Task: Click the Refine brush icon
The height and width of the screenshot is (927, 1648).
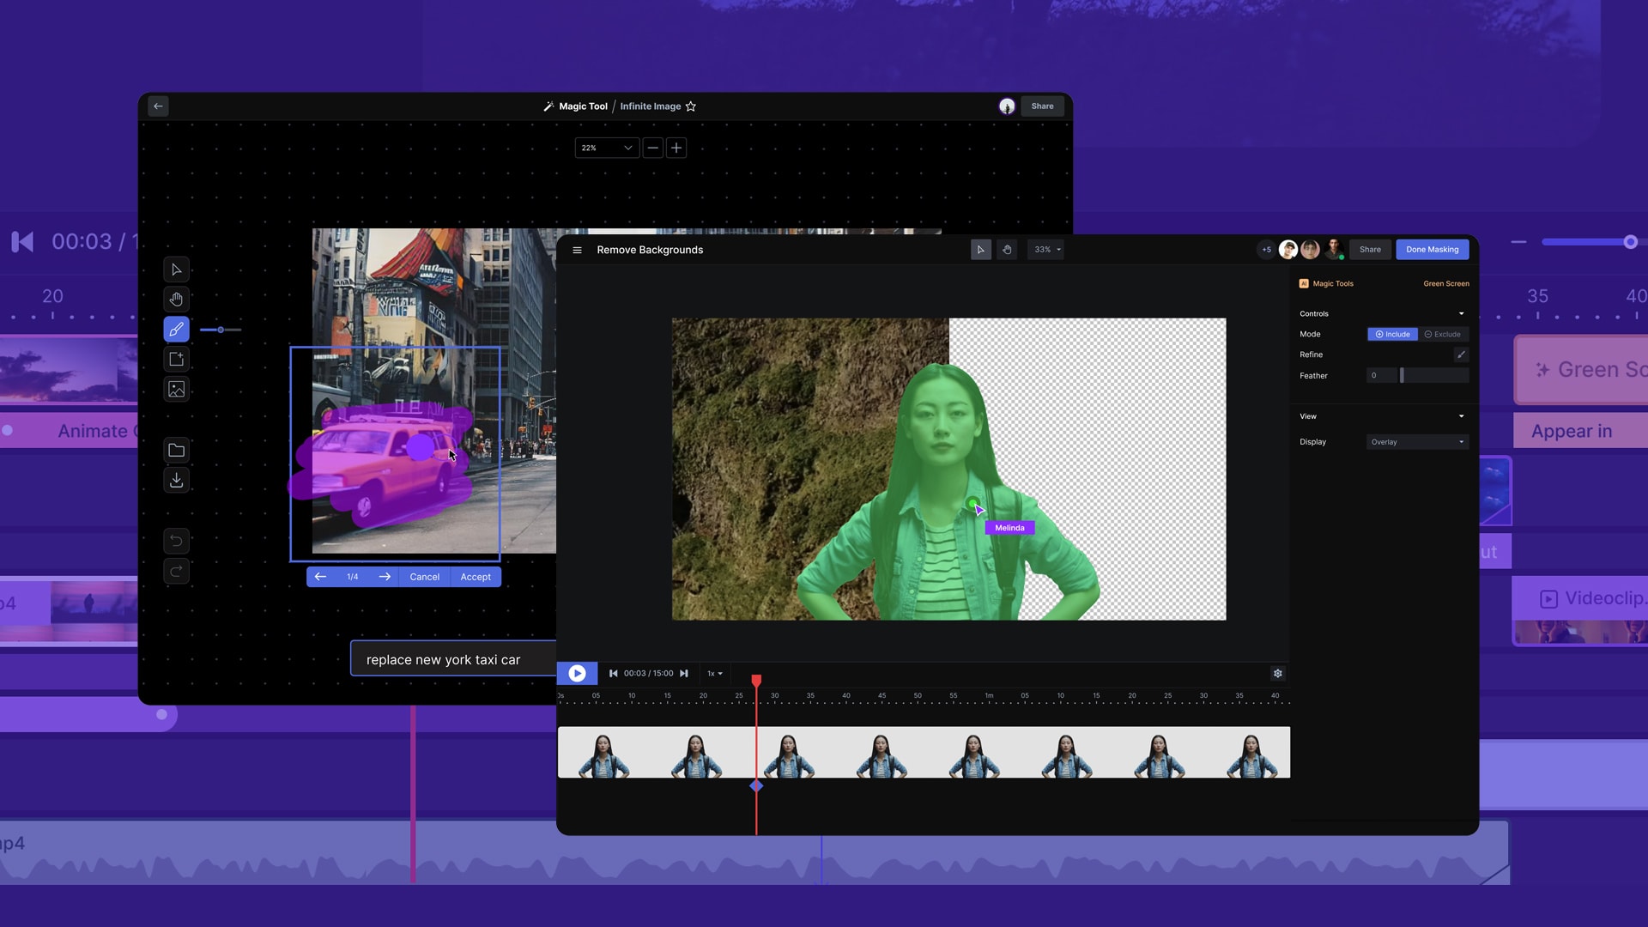Action: (x=1461, y=354)
